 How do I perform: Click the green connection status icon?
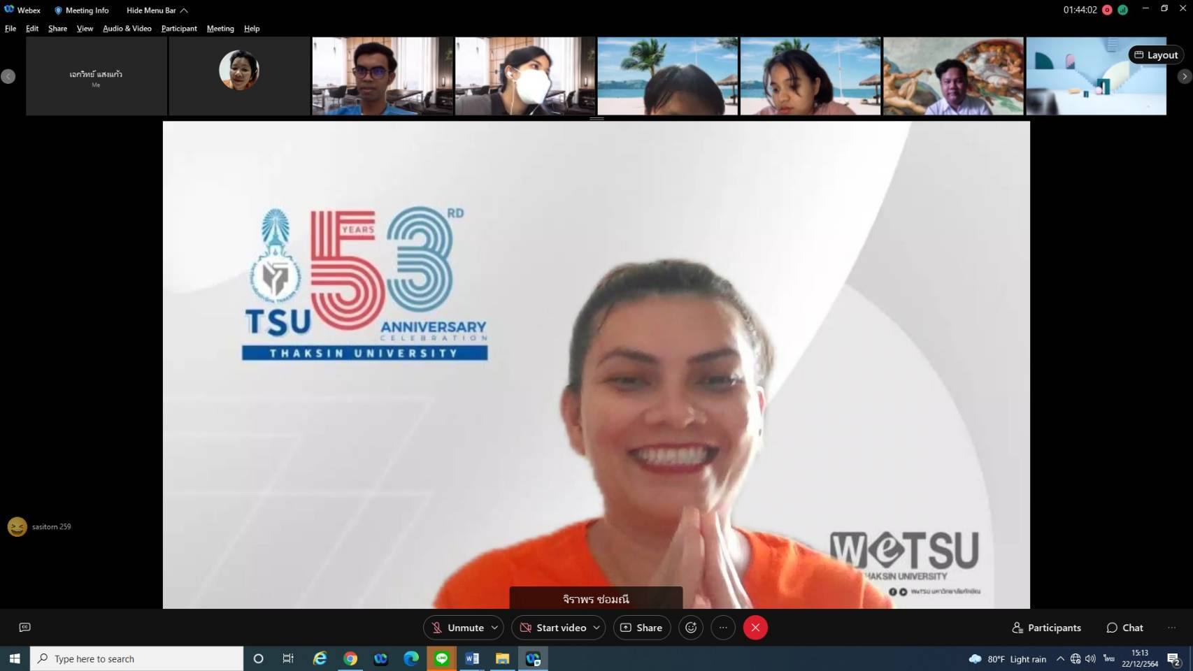pyautogui.click(x=1122, y=10)
